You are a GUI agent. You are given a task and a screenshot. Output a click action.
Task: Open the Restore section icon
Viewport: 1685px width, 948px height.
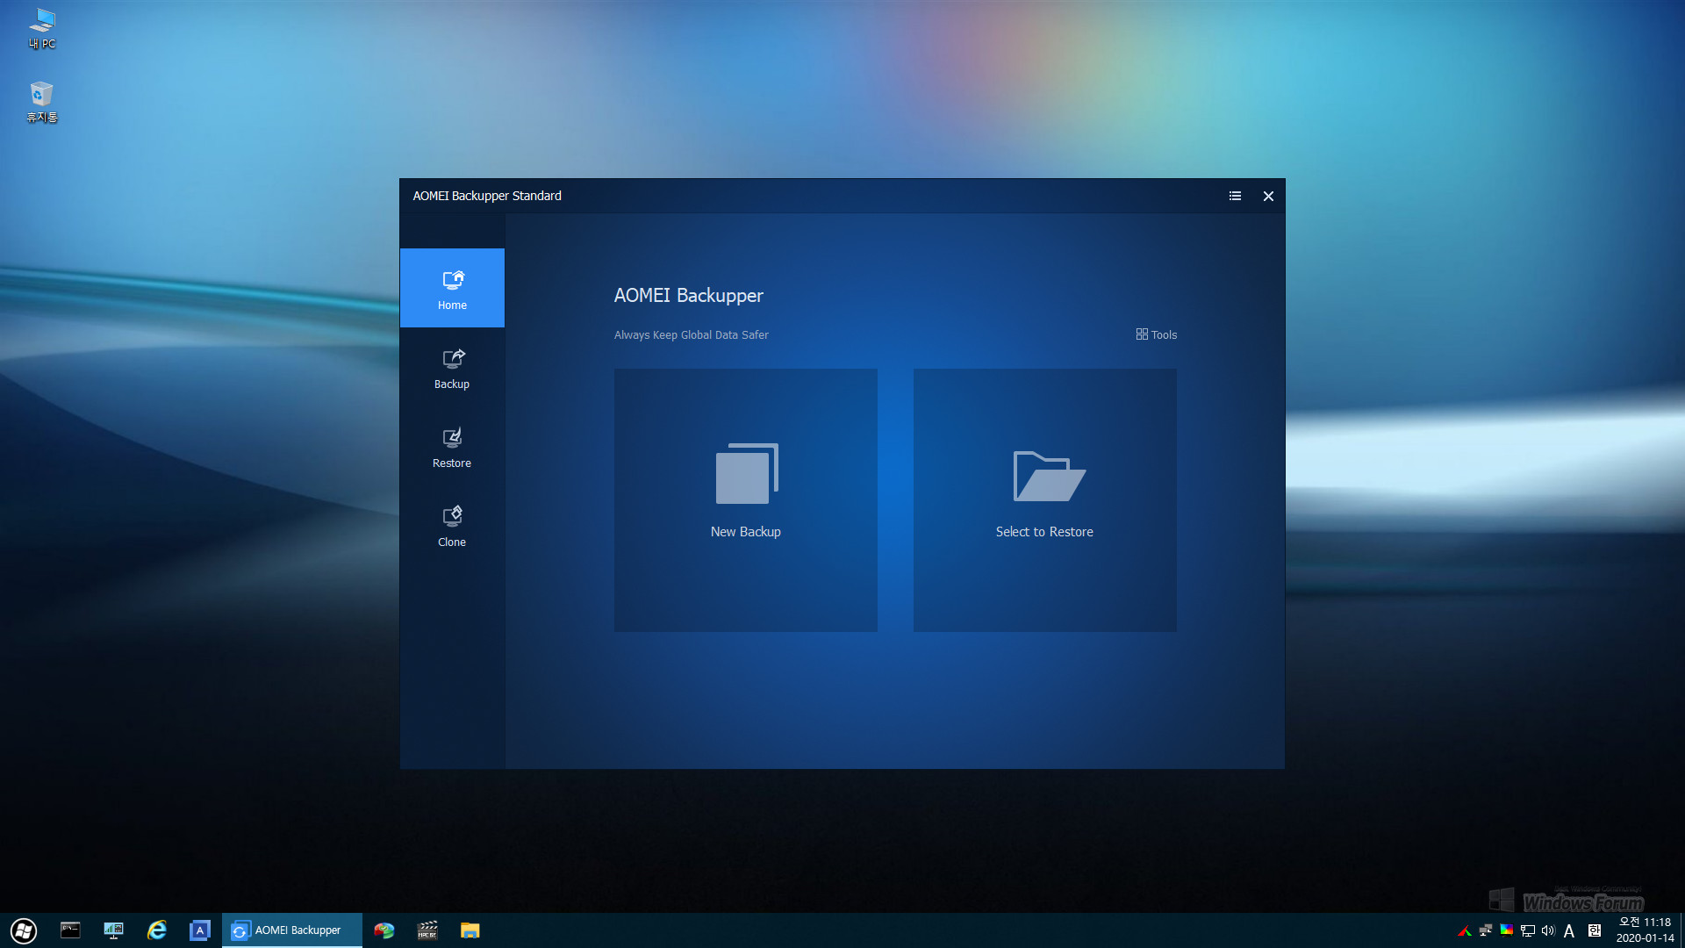pyautogui.click(x=451, y=446)
